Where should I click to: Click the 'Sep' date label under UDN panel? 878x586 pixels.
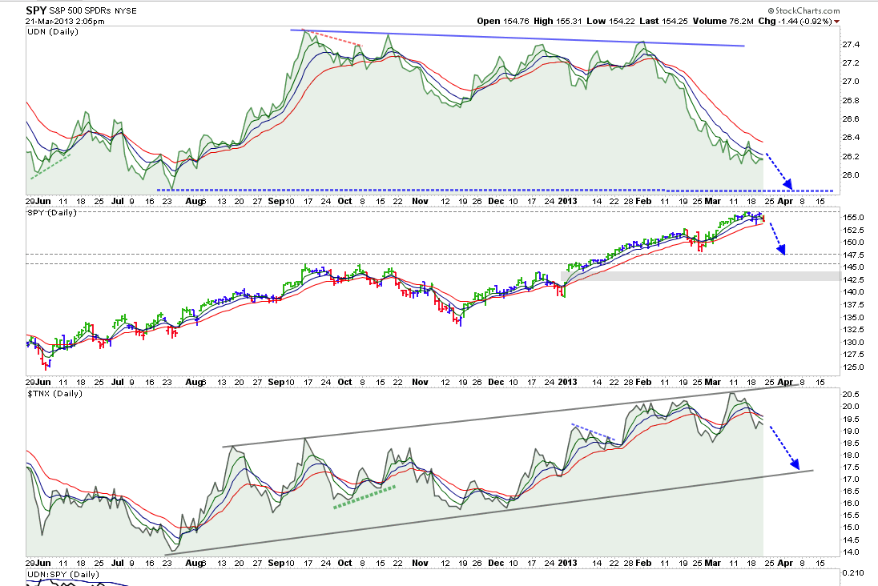276,201
